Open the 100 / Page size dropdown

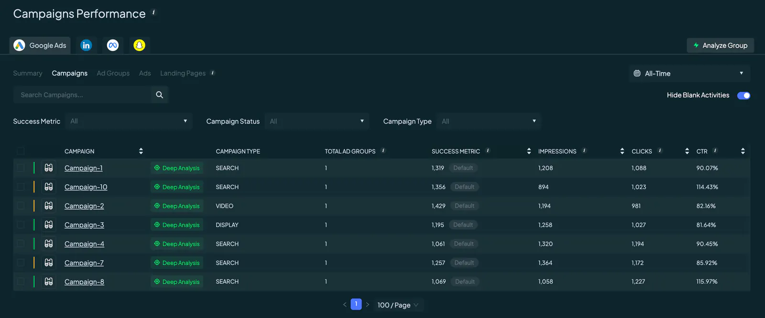pos(398,305)
